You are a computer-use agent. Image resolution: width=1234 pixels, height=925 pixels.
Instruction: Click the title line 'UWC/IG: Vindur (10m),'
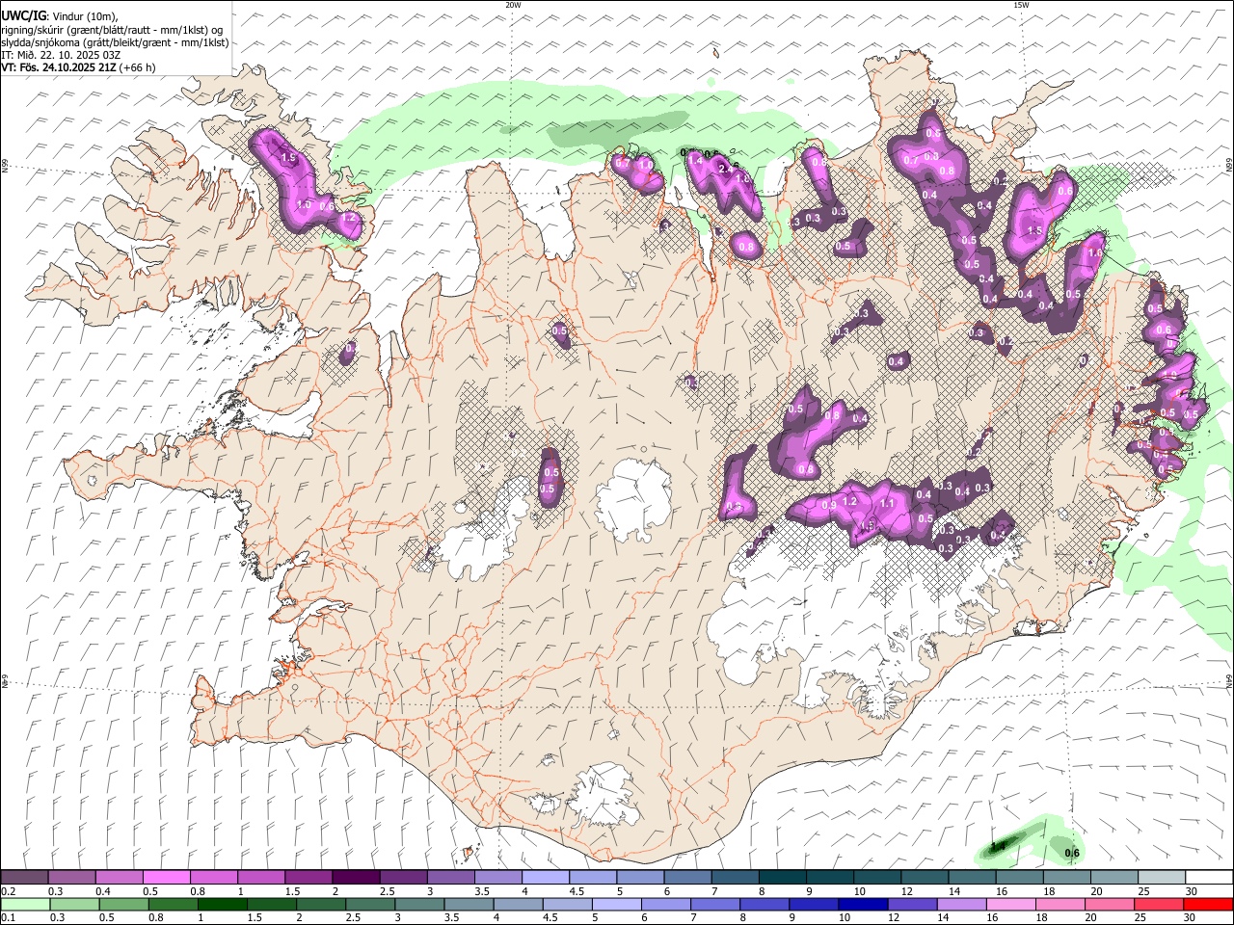tap(59, 16)
